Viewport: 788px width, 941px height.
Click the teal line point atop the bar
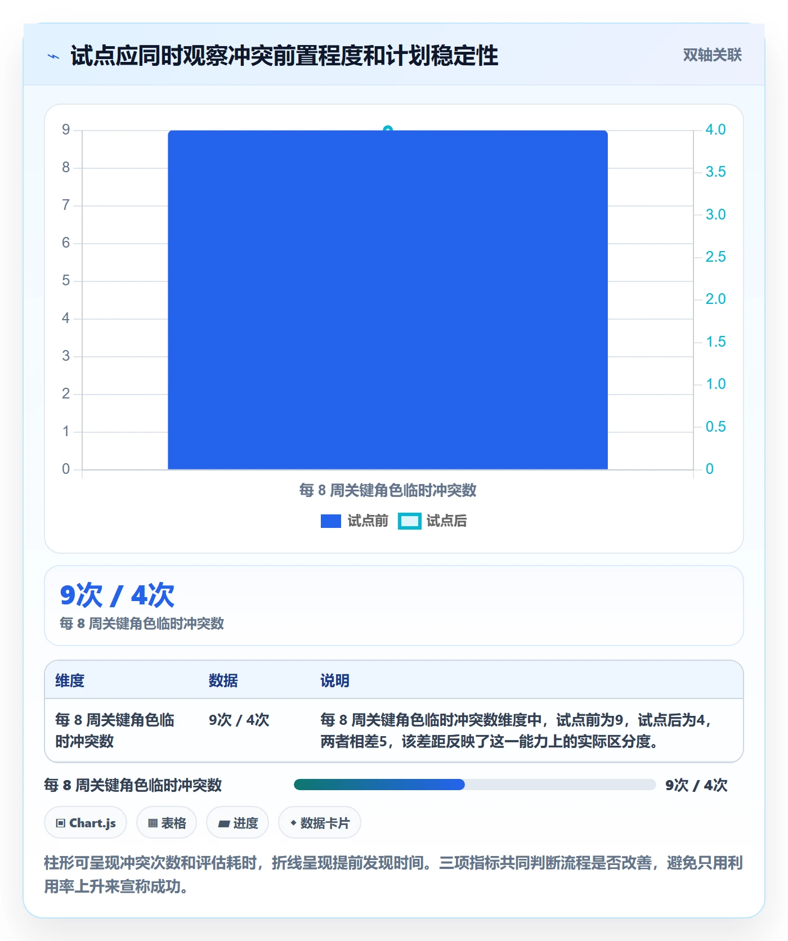tap(388, 130)
